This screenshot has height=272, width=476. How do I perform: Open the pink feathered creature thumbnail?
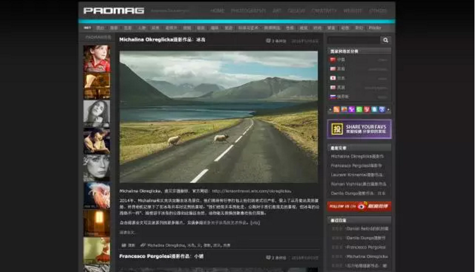pyautogui.click(x=97, y=195)
